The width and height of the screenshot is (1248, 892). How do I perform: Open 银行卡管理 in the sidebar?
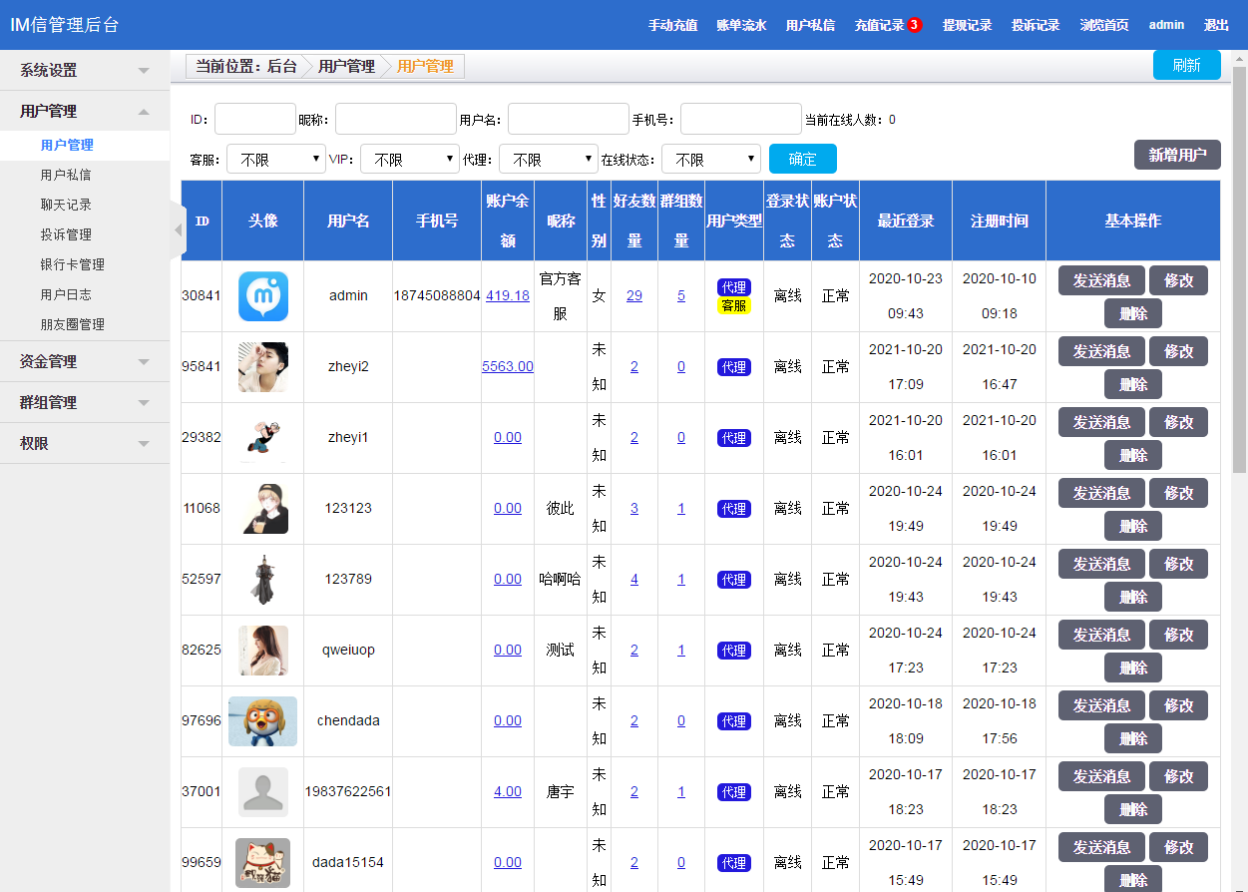72,264
